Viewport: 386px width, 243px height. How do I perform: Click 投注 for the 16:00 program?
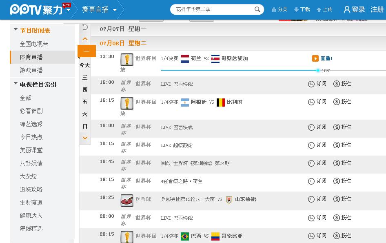point(342,84)
